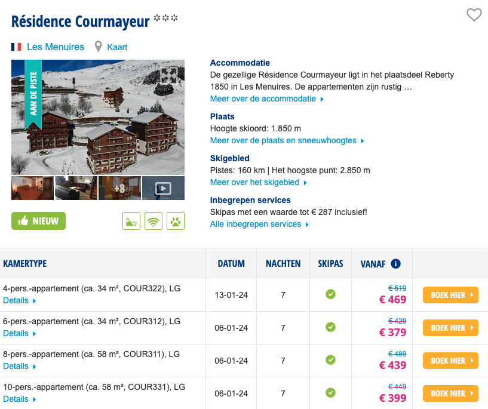The height and width of the screenshot is (409, 488).
Task: Open the first bedroom photo thumbnail
Action: pyautogui.click(x=32, y=188)
